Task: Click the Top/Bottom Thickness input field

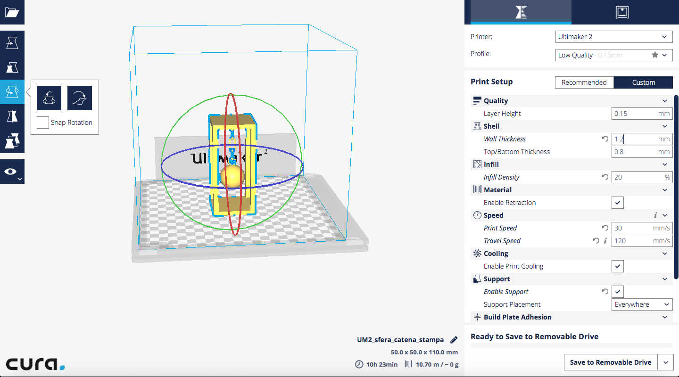Action: [642, 152]
